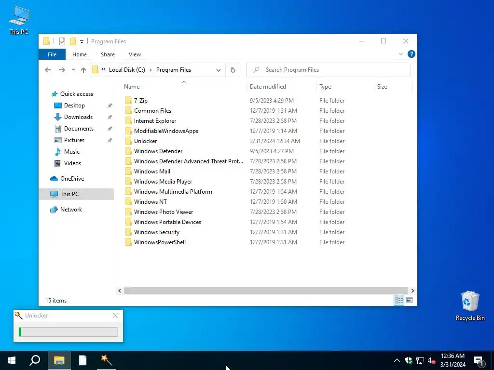Select the Windows Defender folder

[158, 151]
